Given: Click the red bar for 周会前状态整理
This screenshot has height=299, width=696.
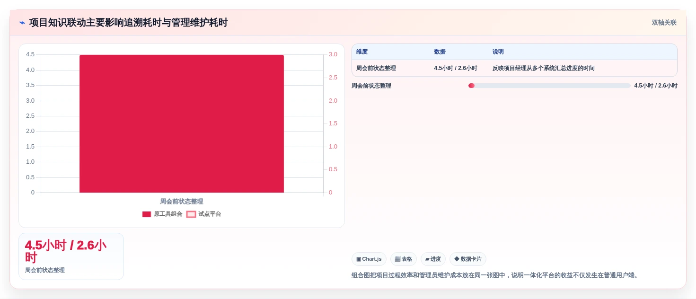Looking at the screenshot, I should [x=182, y=123].
